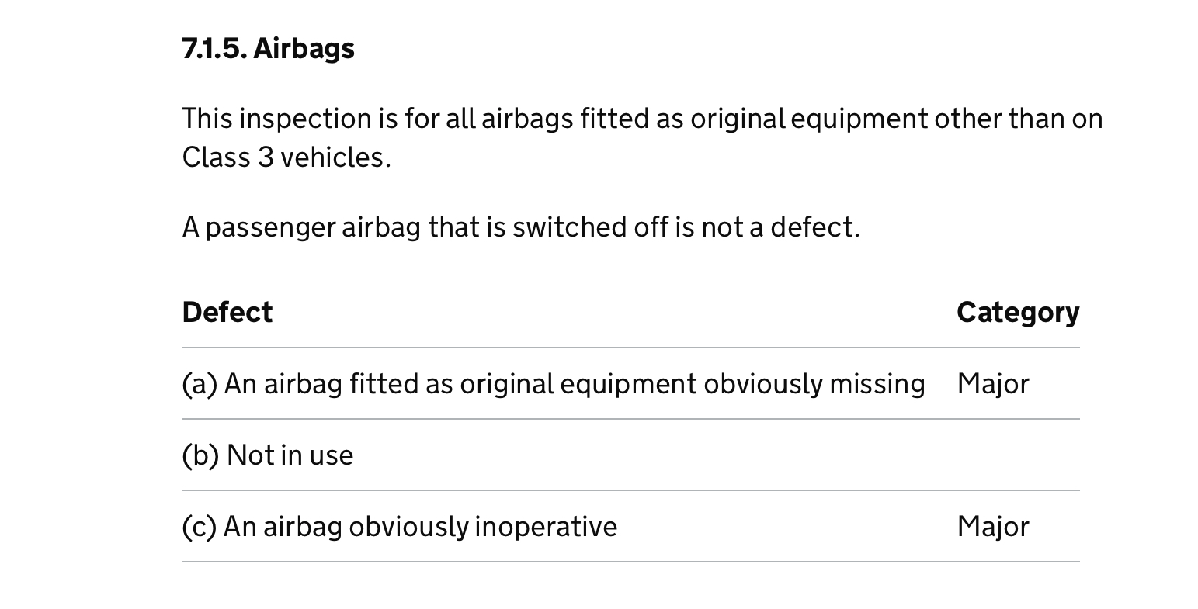The width and height of the screenshot is (1198, 609).
Task: Click the word "missing" in defect (a)
Action: point(877,384)
